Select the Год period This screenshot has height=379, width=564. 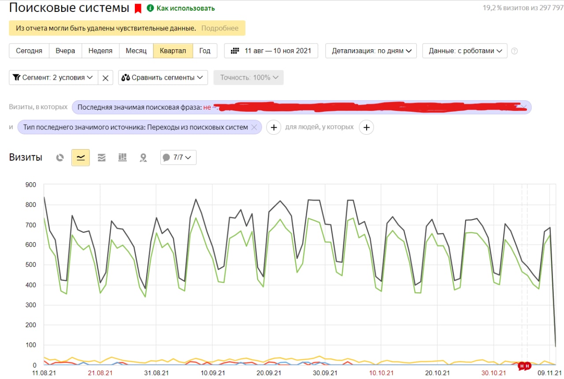(x=205, y=51)
